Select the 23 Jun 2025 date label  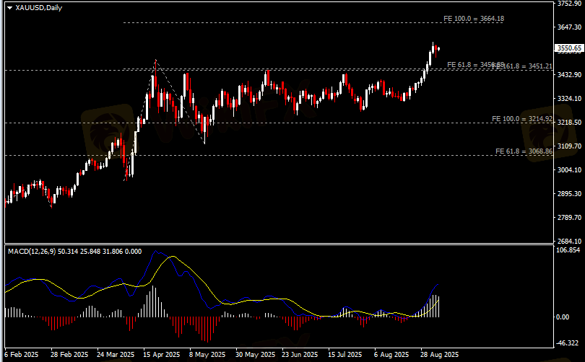pyautogui.click(x=300, y=355)
